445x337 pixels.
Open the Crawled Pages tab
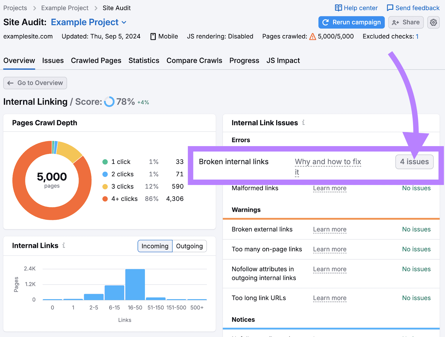(96, 61)
